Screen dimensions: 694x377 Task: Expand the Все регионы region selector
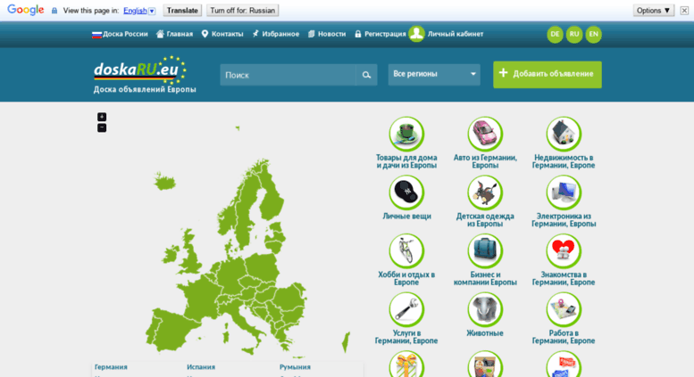click(x=434, y=74)
